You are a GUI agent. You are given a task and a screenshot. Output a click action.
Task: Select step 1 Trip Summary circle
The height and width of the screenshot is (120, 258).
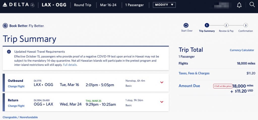207,25
